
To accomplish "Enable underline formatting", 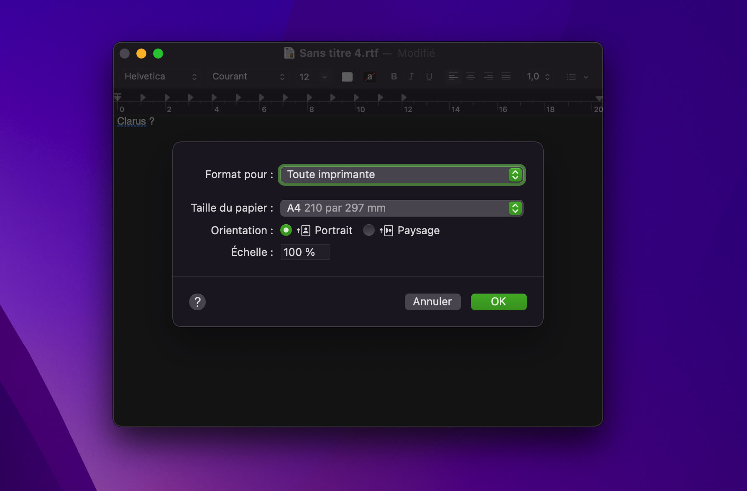I will (429, 77).
